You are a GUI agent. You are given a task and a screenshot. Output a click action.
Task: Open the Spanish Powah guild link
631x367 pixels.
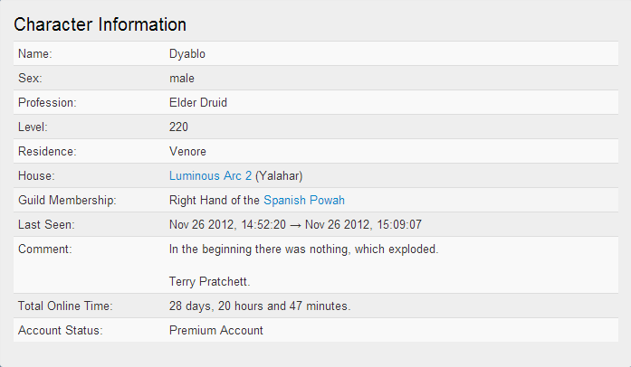(304, 200)
